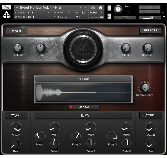The width and height of the screenshot is (167, 158).
Task: Click the Freq. 3 knob
Action: (x=112, y=137)
